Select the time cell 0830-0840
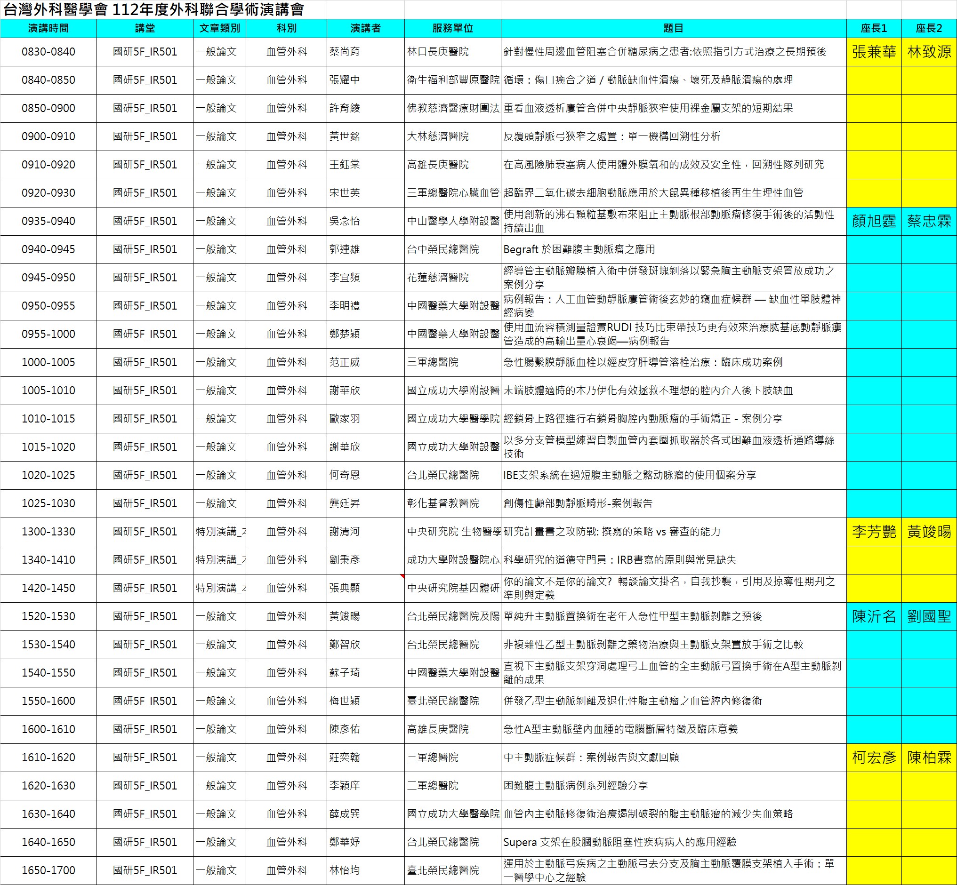 point(48,52)
